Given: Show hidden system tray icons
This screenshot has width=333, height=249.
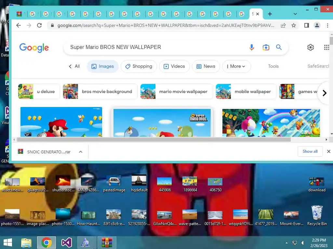Looking at the screenshot, I should coord(287,243).
